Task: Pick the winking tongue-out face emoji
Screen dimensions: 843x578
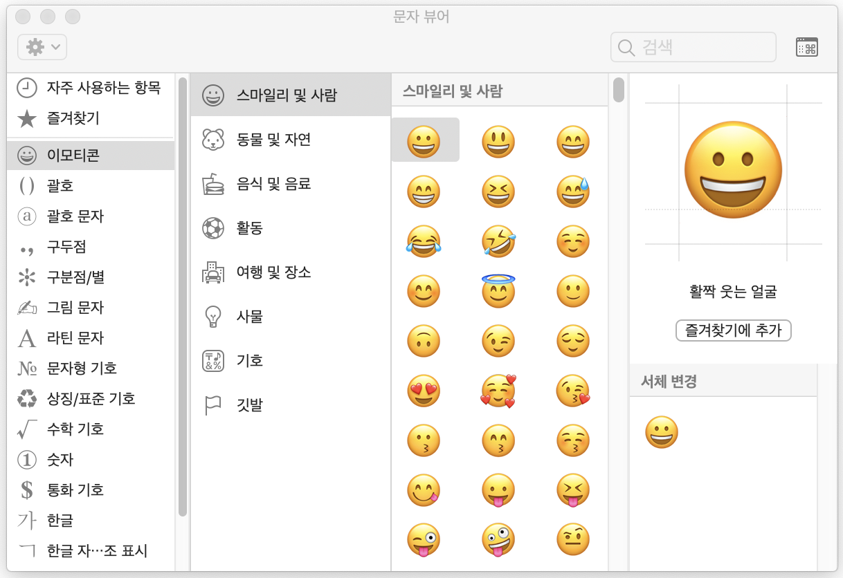Action: click(424, 540)
